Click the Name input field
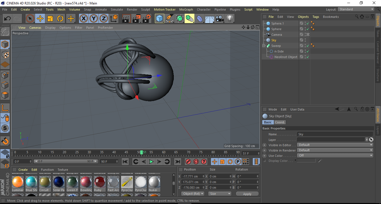This screenshot has height=204, width=381. coord(335,134)
